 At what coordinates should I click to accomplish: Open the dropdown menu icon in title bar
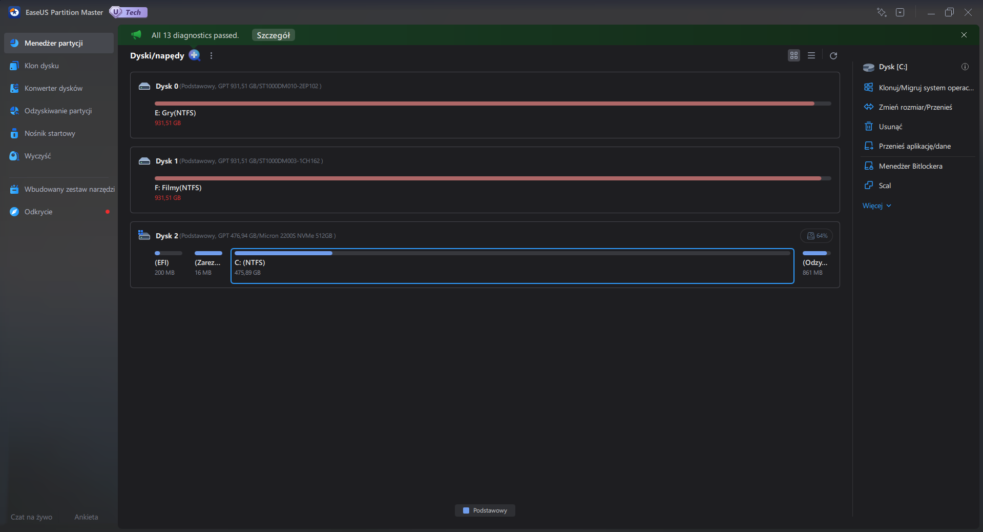point(900,12)
